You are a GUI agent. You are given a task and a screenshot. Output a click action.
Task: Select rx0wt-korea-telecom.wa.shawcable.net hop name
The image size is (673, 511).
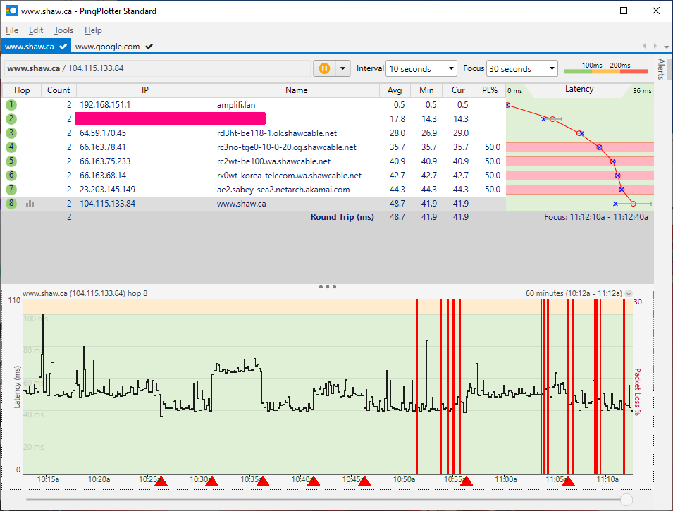[x=290, y=176]
